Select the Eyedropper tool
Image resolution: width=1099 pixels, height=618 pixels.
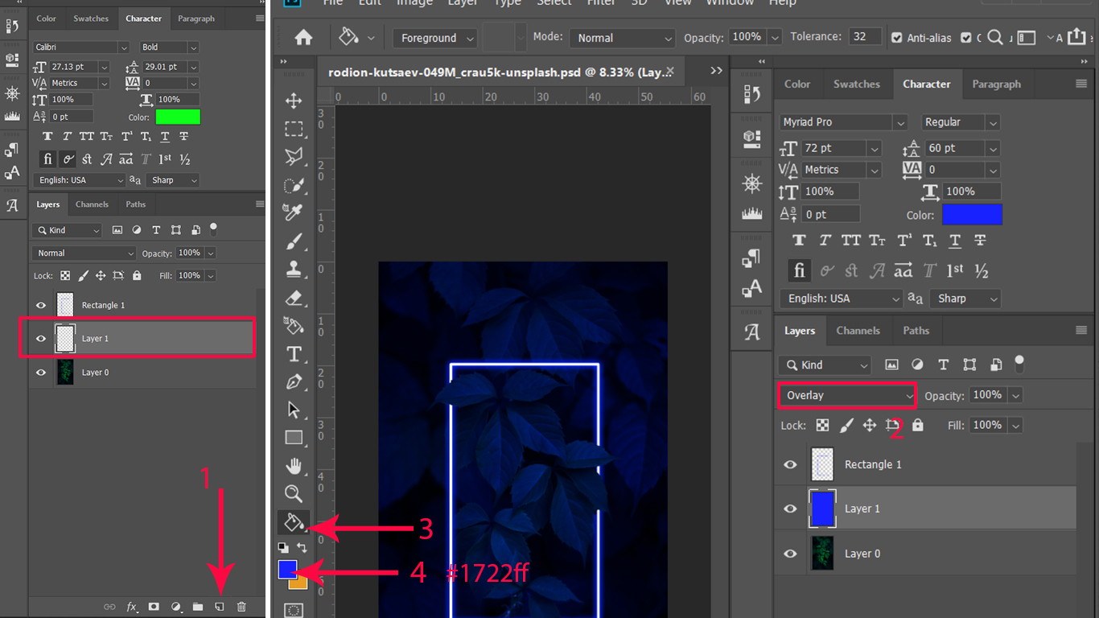coord(294,213)
